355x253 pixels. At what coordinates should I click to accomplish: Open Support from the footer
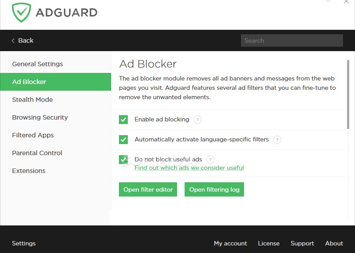point(302,244)
